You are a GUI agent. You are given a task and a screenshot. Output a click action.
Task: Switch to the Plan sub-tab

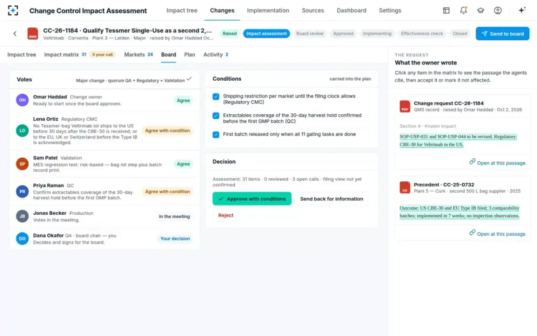click(190, 55)
